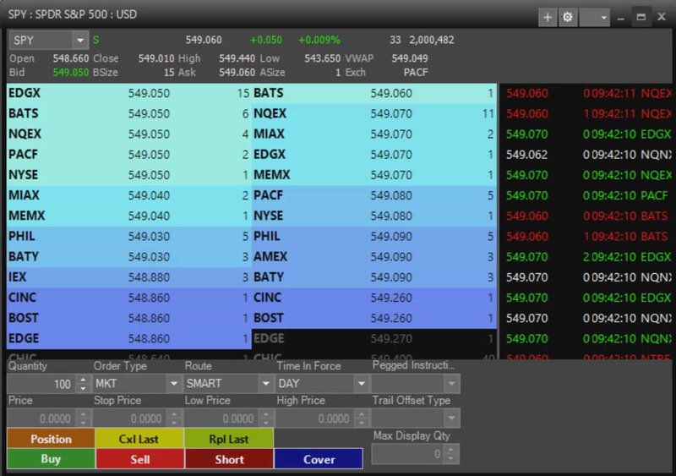Maximize the SPY window

click(641, 17)
